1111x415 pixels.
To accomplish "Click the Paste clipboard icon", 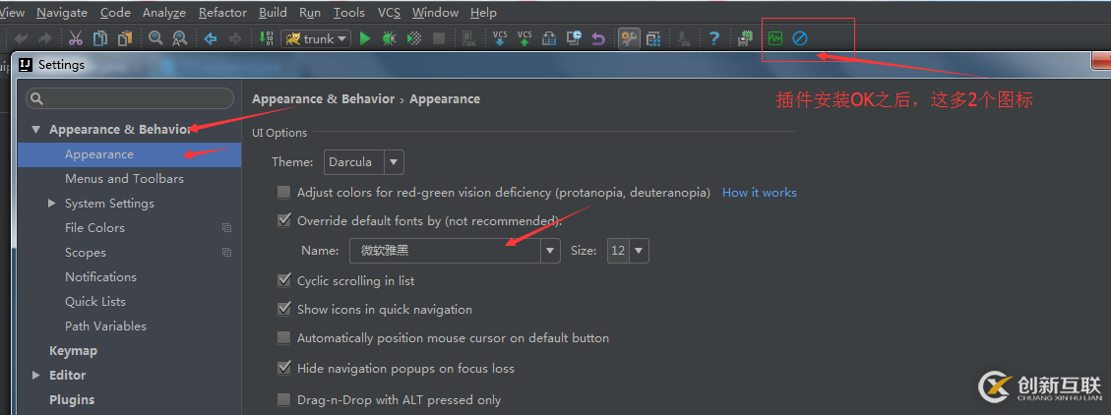I will point(125,38).
